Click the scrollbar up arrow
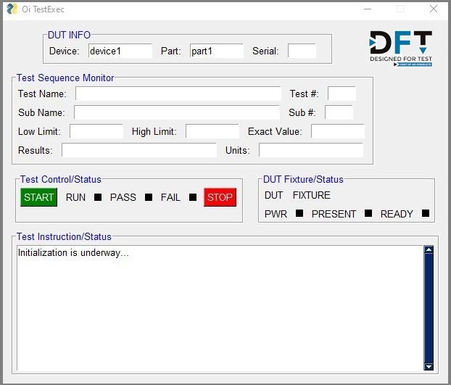The width and height of the screenshot is (451, 385). coord(428,250)
